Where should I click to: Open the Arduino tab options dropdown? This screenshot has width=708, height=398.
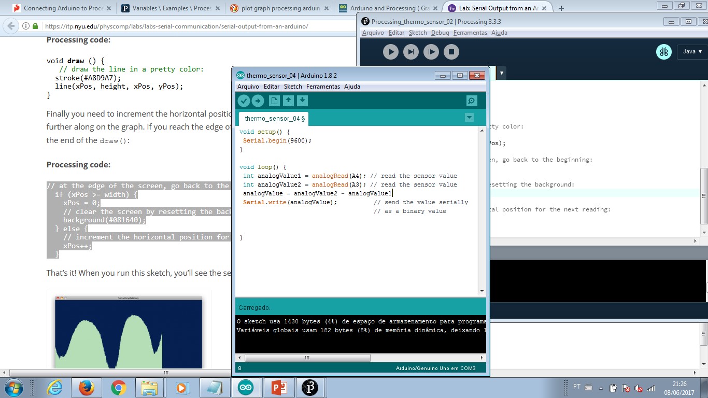pos(469,118)
